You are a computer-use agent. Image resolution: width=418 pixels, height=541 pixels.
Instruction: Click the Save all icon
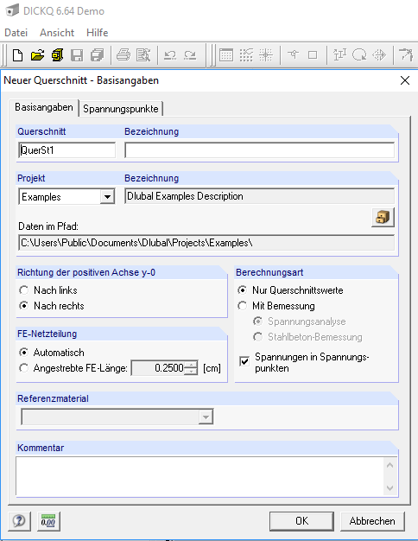click(x=97, y=55)
